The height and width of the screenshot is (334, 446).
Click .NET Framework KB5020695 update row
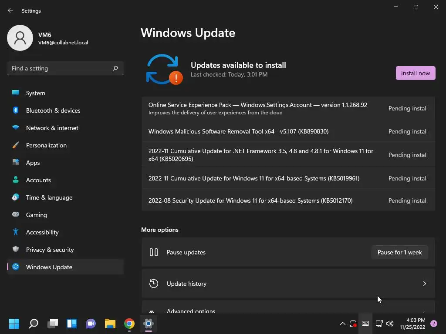click(x=288, y=155)
